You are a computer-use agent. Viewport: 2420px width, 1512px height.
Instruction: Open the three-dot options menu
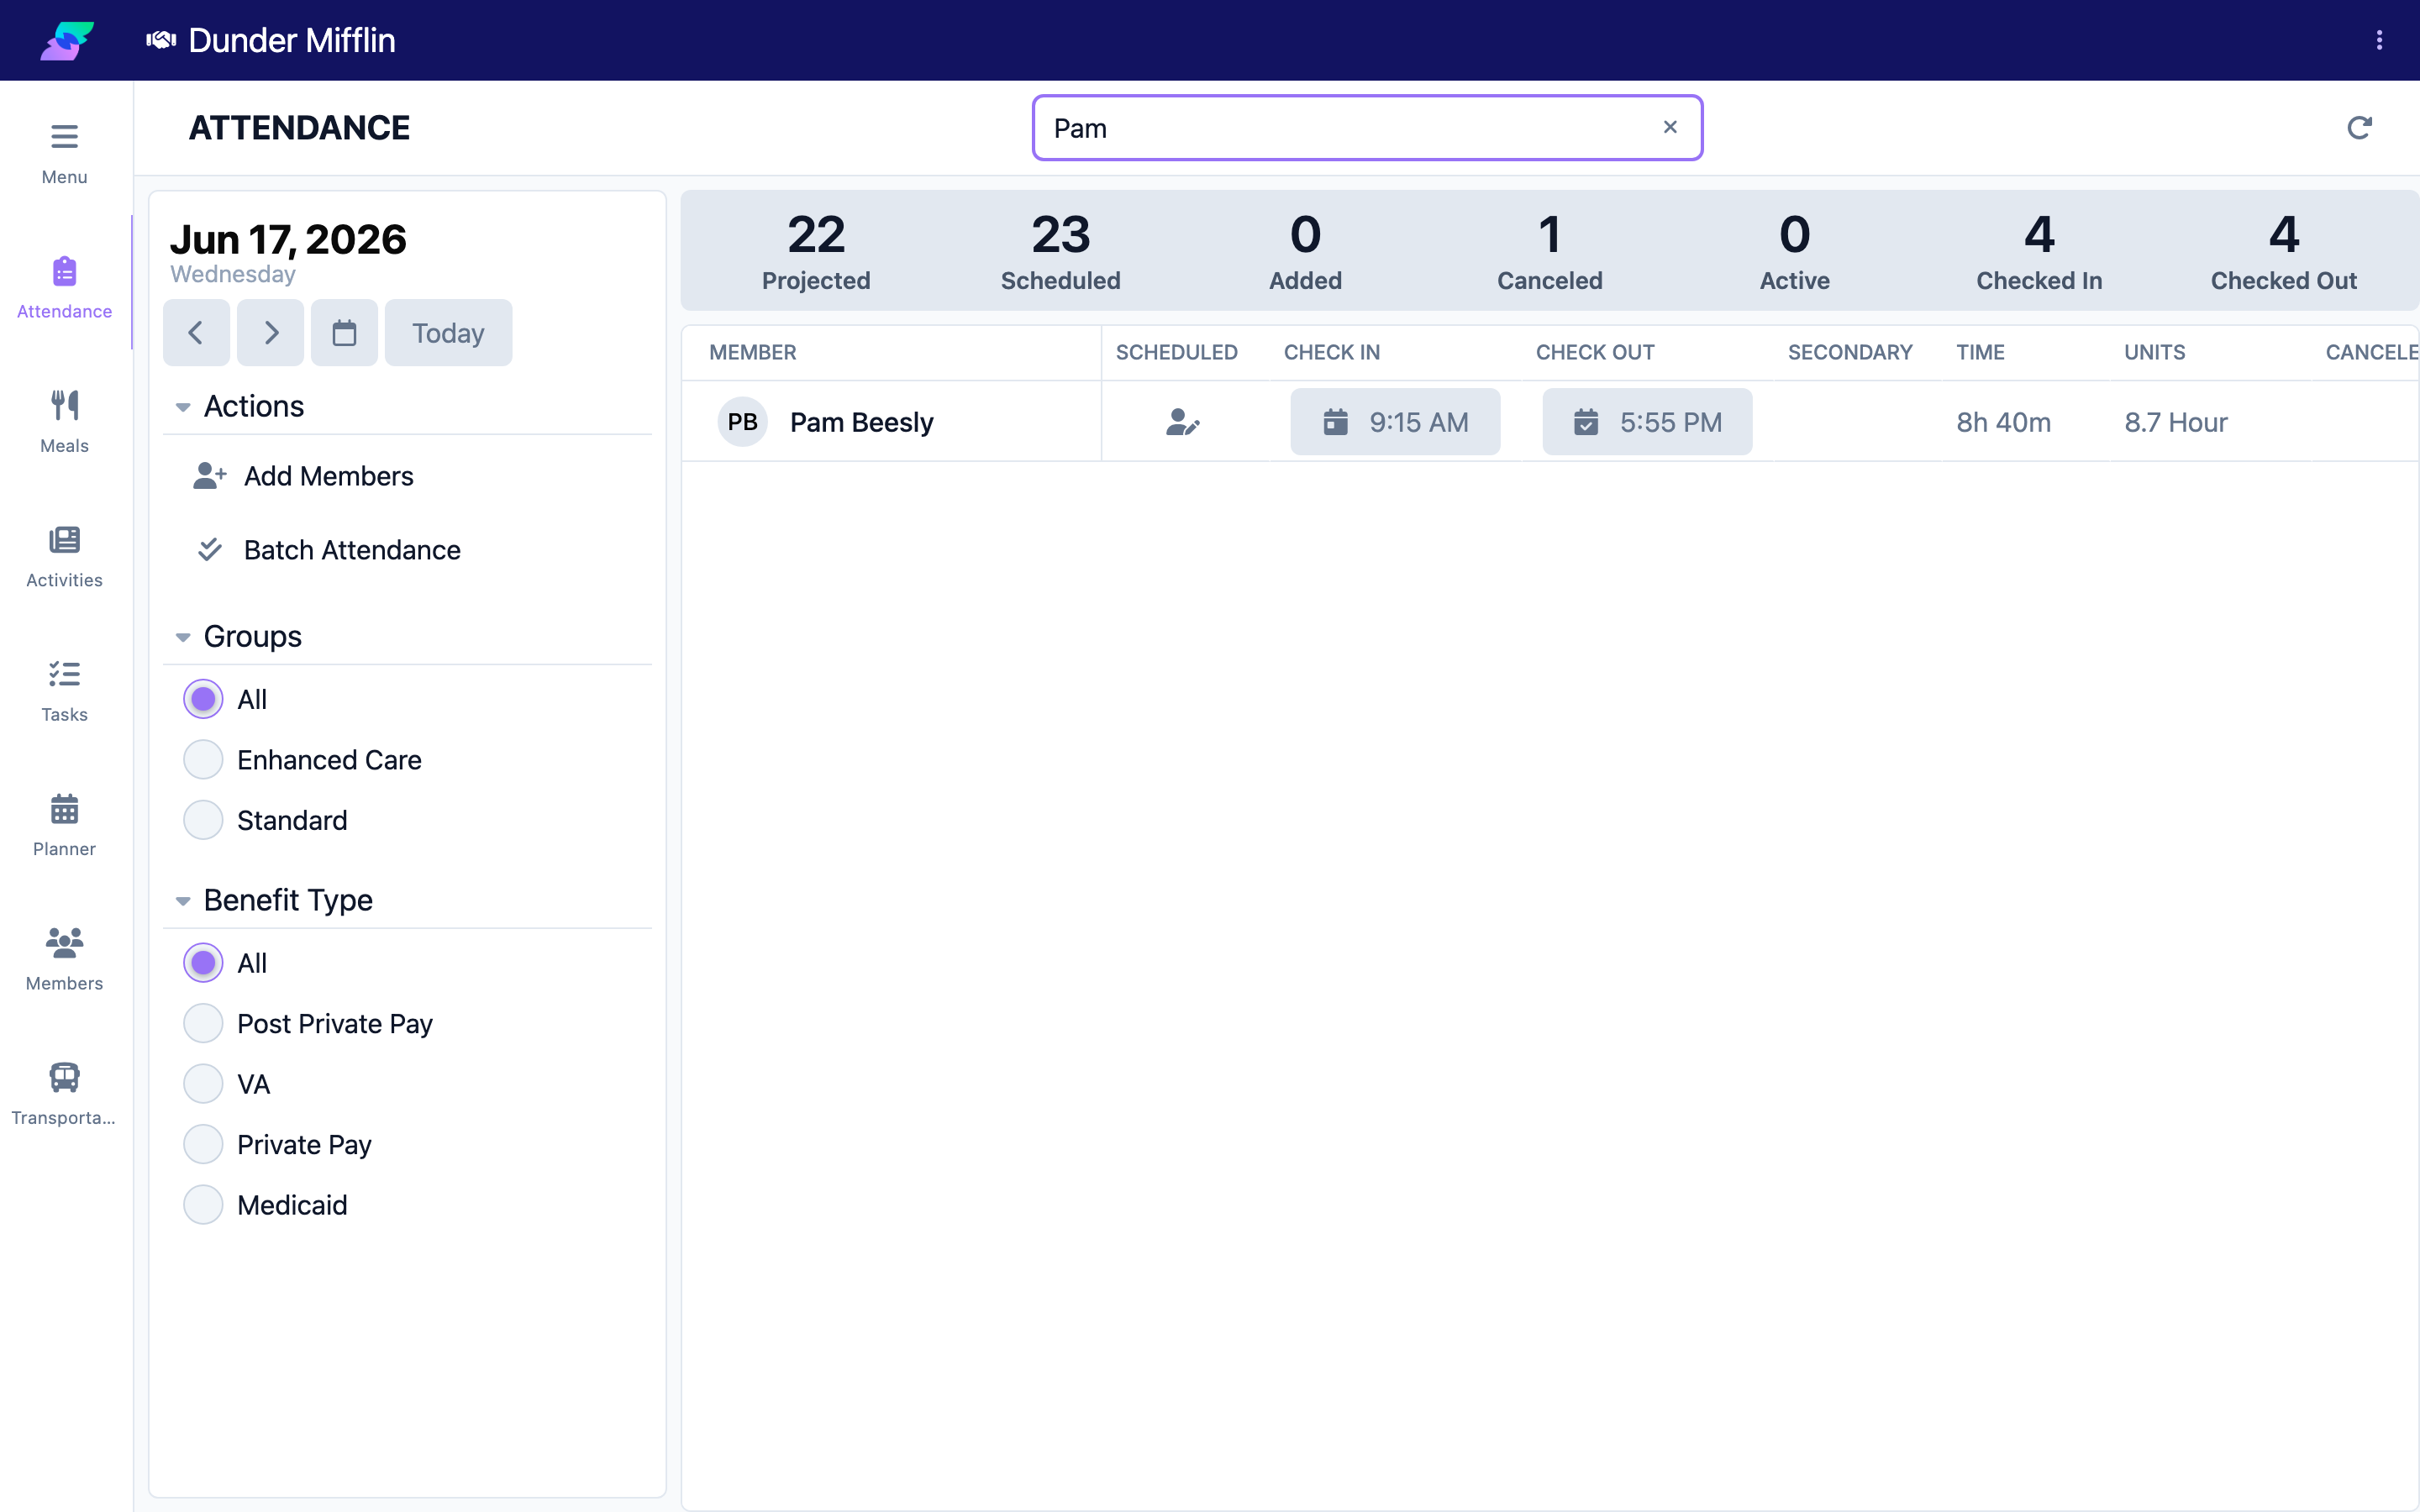2379,40
